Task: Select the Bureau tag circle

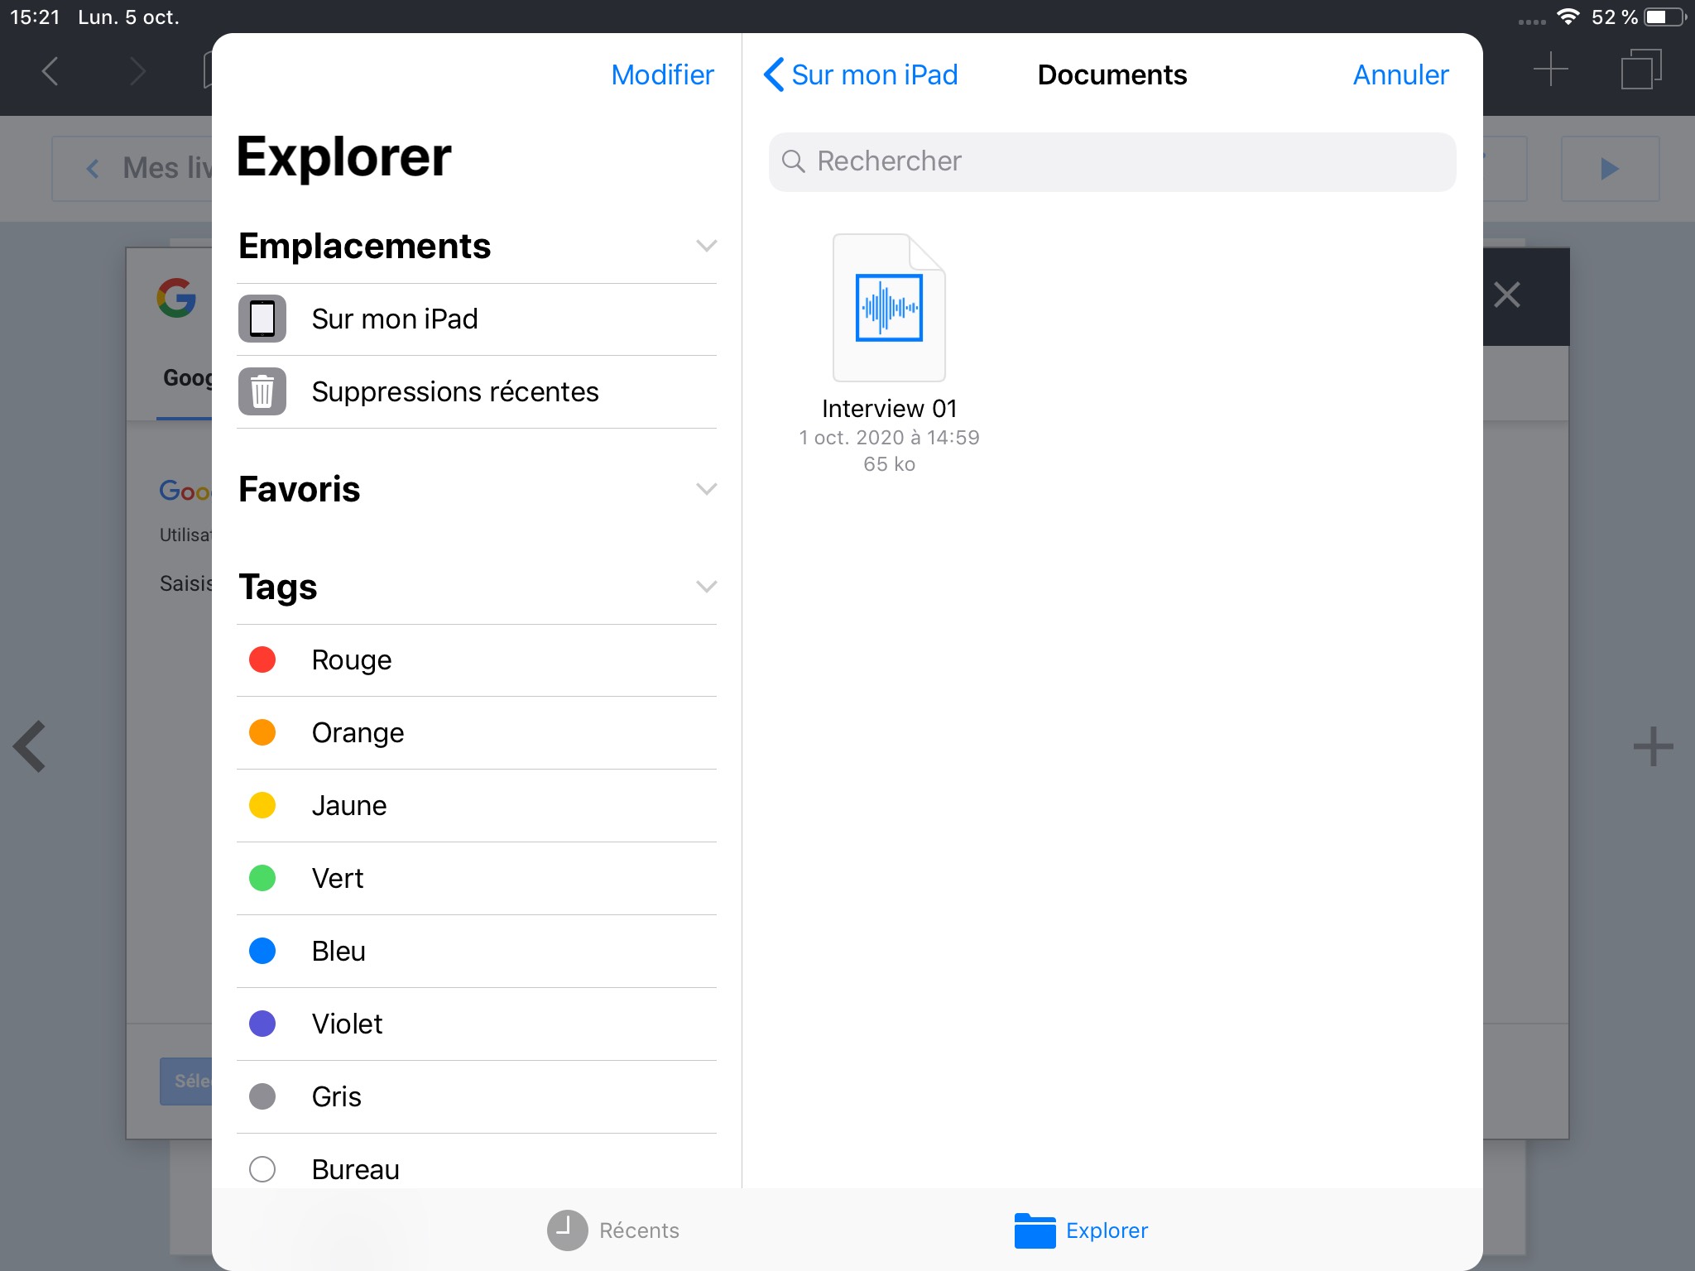Action: tap(262, 1169)
